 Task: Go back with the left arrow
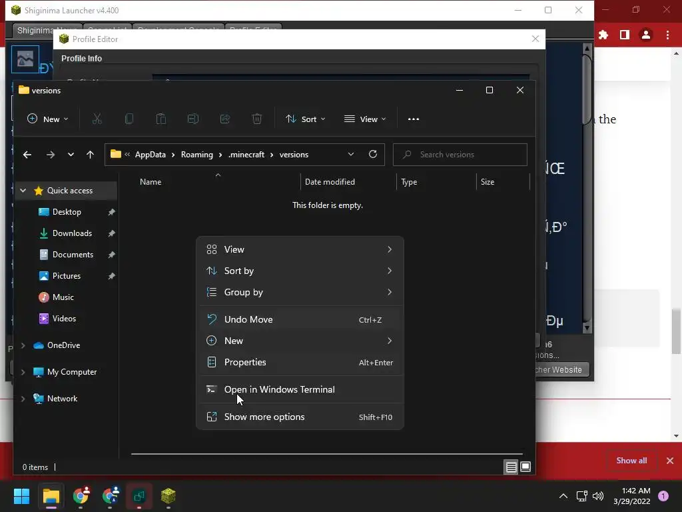(x=27, y=155)
